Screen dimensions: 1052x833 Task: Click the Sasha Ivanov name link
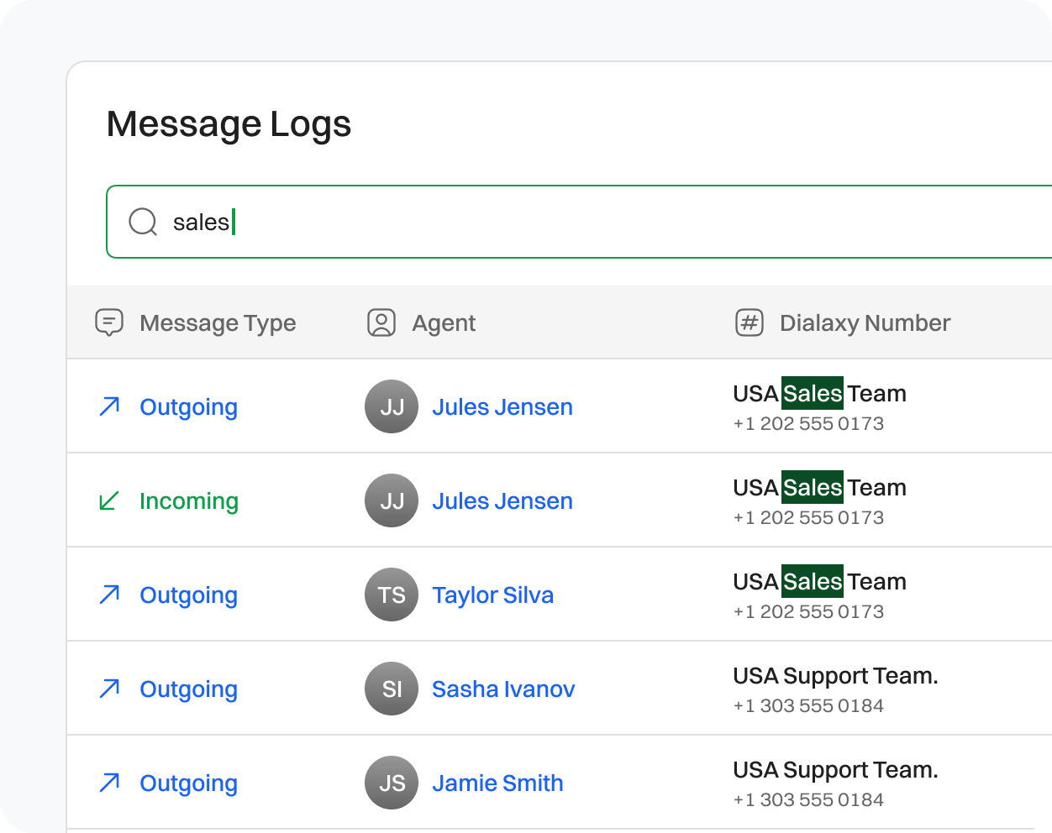tap(503, 689)
